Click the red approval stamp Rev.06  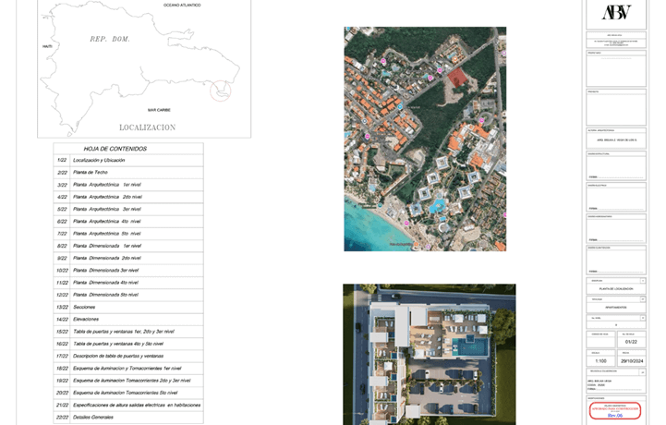point(615,412)
